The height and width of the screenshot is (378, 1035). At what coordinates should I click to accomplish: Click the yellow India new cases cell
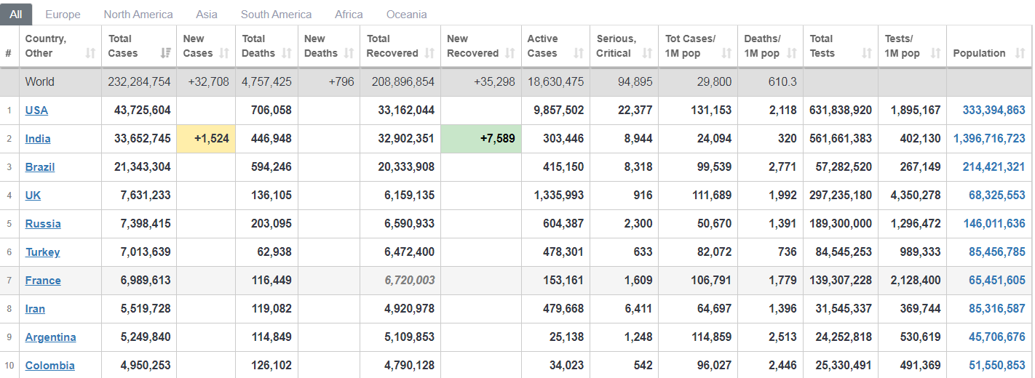pyautogui.click(x=206, y=139)
